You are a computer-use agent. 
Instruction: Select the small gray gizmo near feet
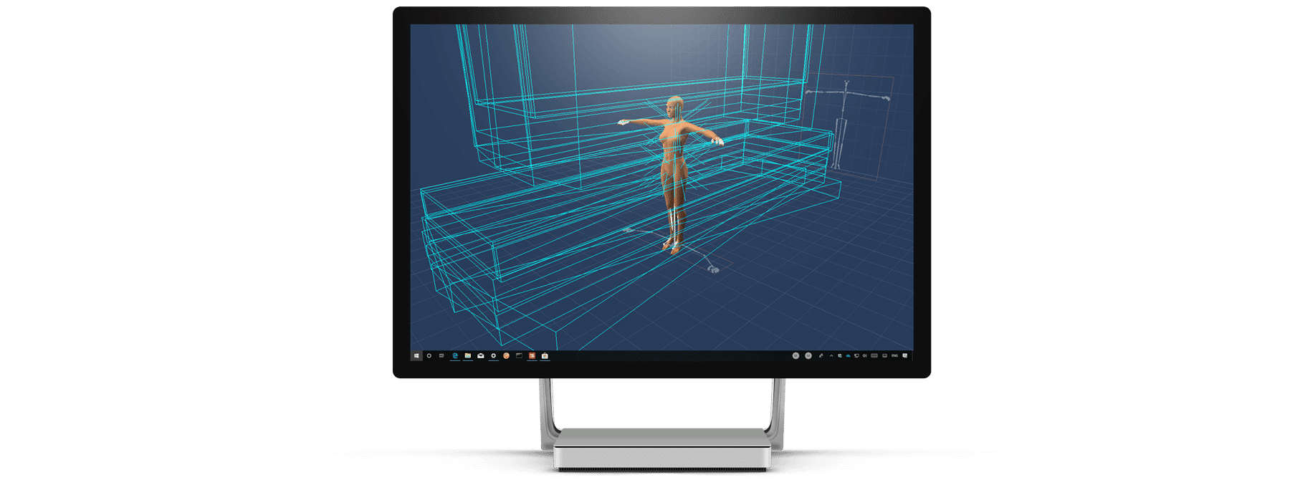point(713,269)
